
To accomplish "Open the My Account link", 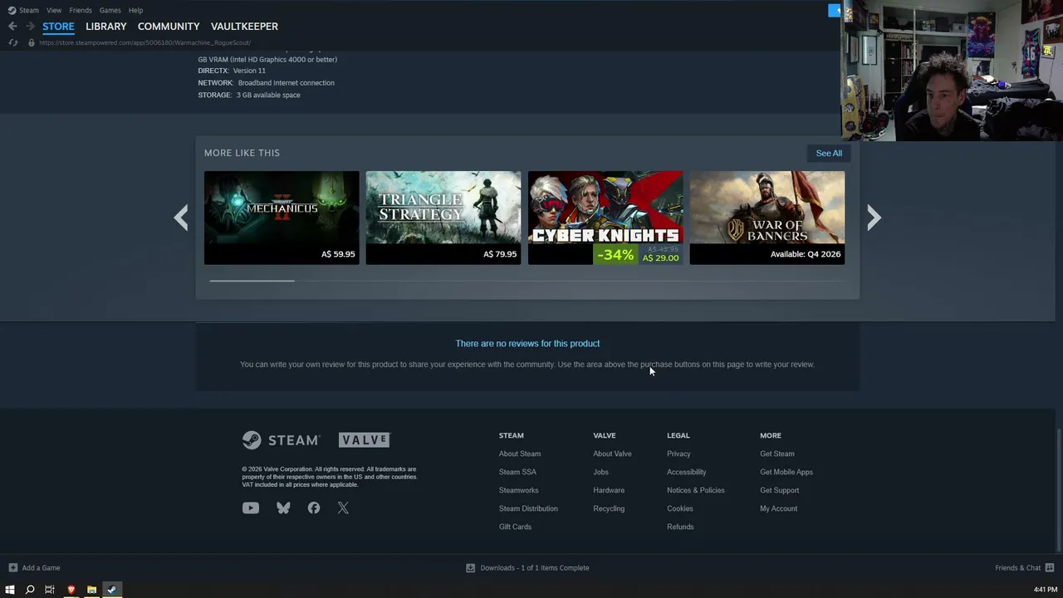I will click(x=778, y=508).
